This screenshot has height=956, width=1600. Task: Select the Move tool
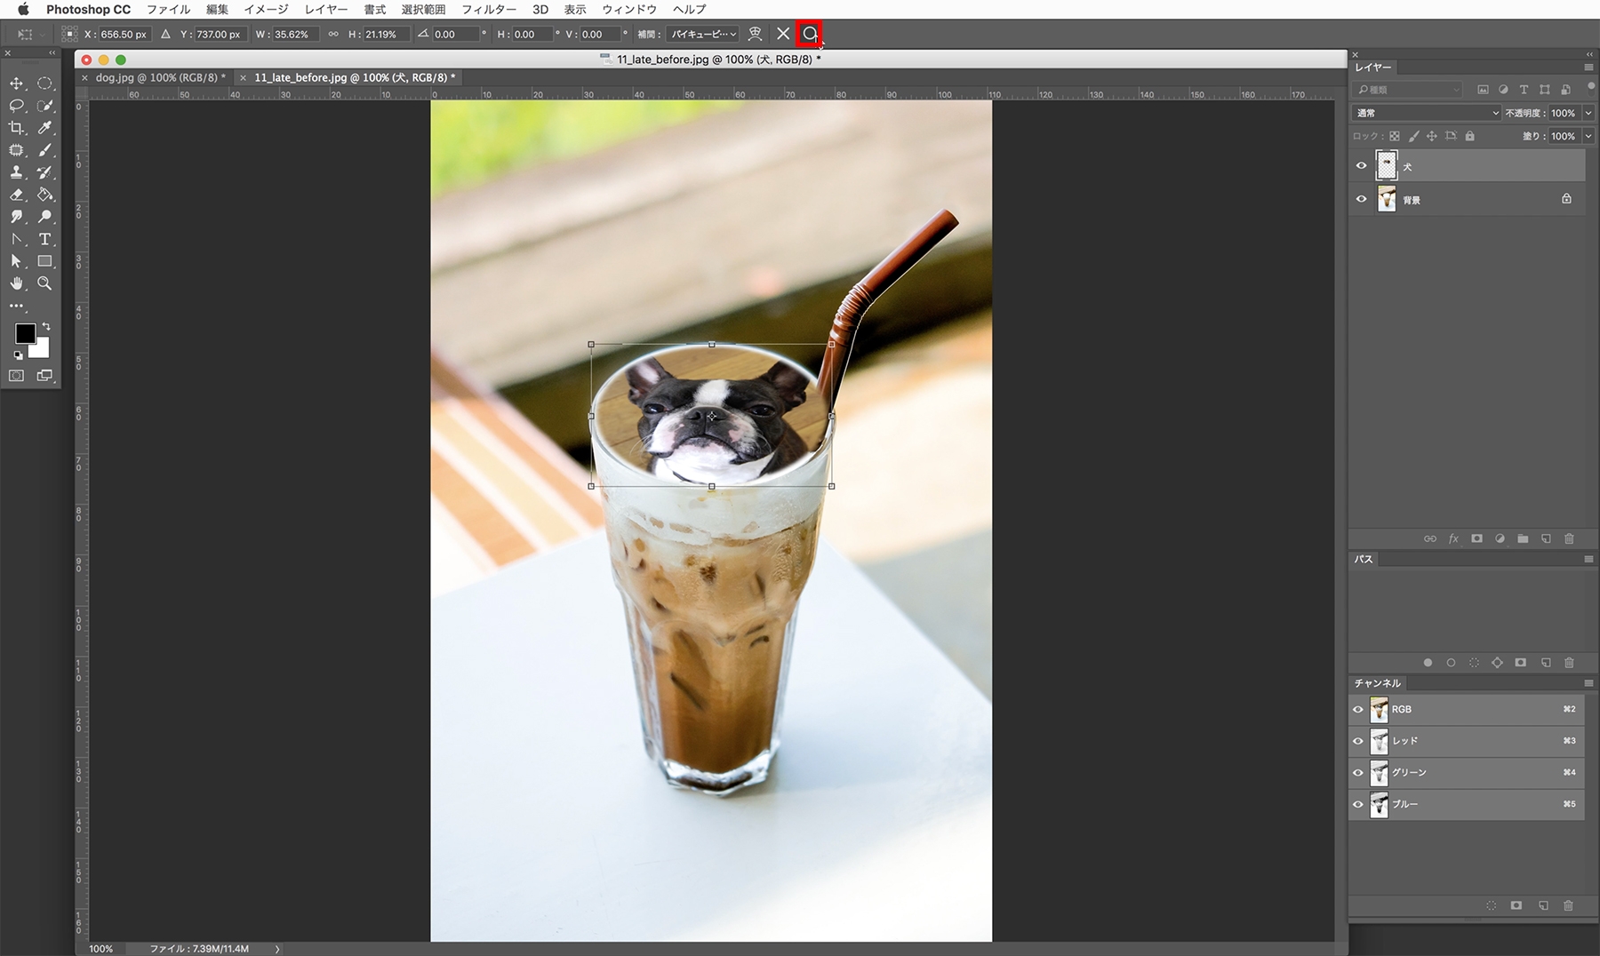click(16, 84)
